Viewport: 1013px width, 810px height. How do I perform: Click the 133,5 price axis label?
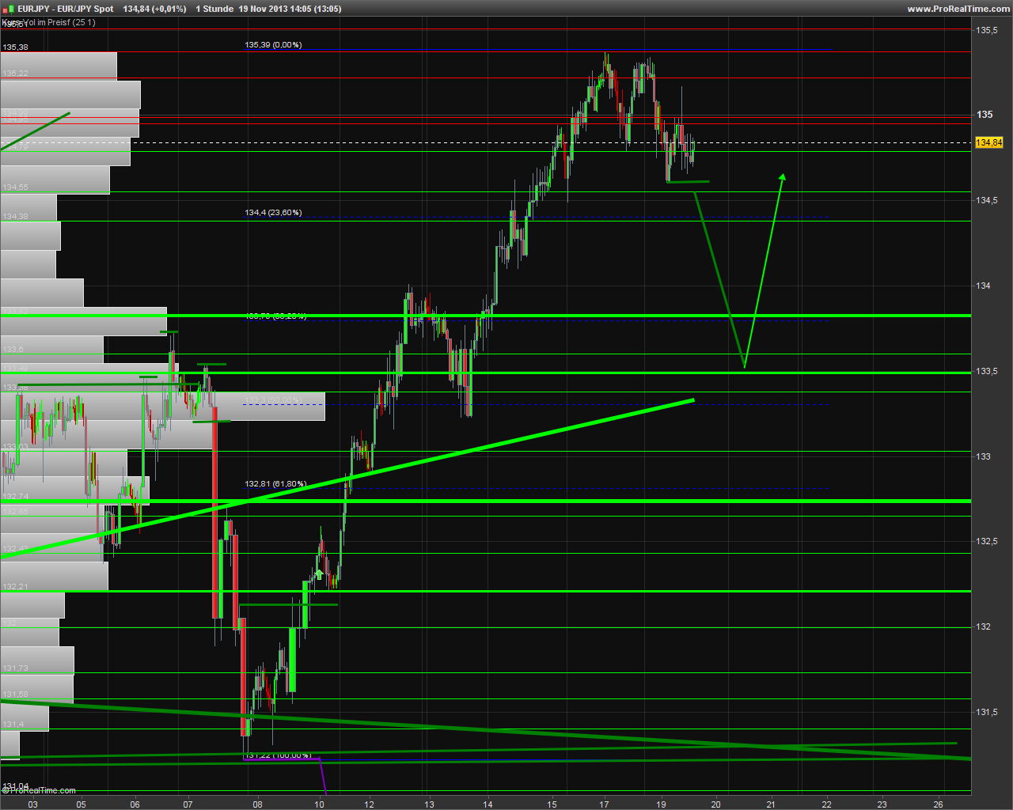[987, 371]
